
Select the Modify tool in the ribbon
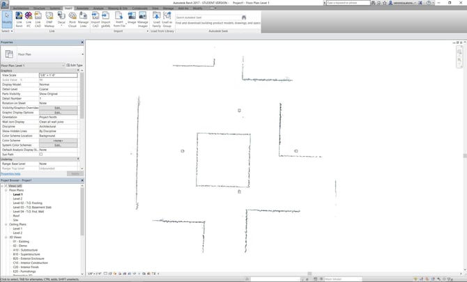(x=6, y=22)
